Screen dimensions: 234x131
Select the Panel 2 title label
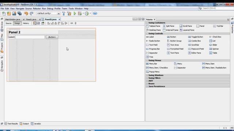click(x=15, y=32)
